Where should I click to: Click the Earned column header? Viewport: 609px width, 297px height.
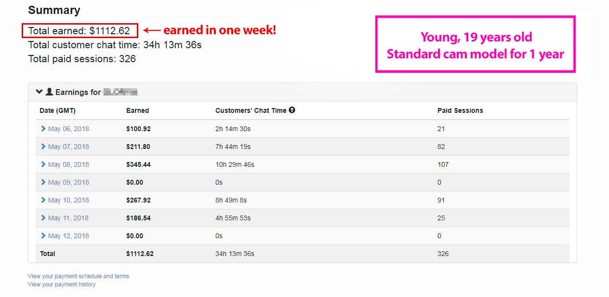[x=138, y=110]
